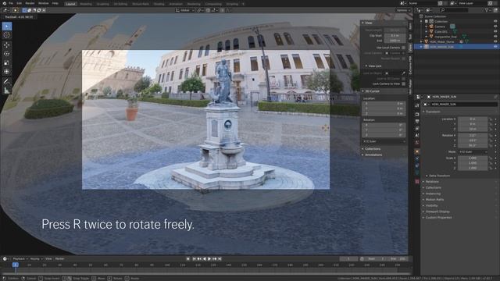
Task: Expand the Delta Transform subpanel
Action: [x=439, y=176]
